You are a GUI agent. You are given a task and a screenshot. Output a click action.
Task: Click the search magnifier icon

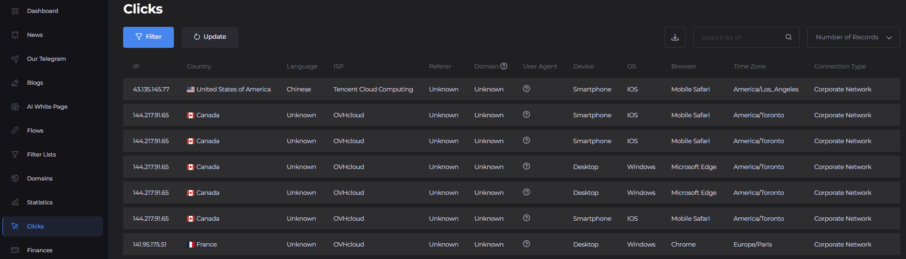point(788,37)
